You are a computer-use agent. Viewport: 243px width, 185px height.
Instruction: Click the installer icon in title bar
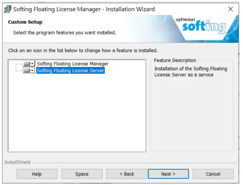click(7, 9)
